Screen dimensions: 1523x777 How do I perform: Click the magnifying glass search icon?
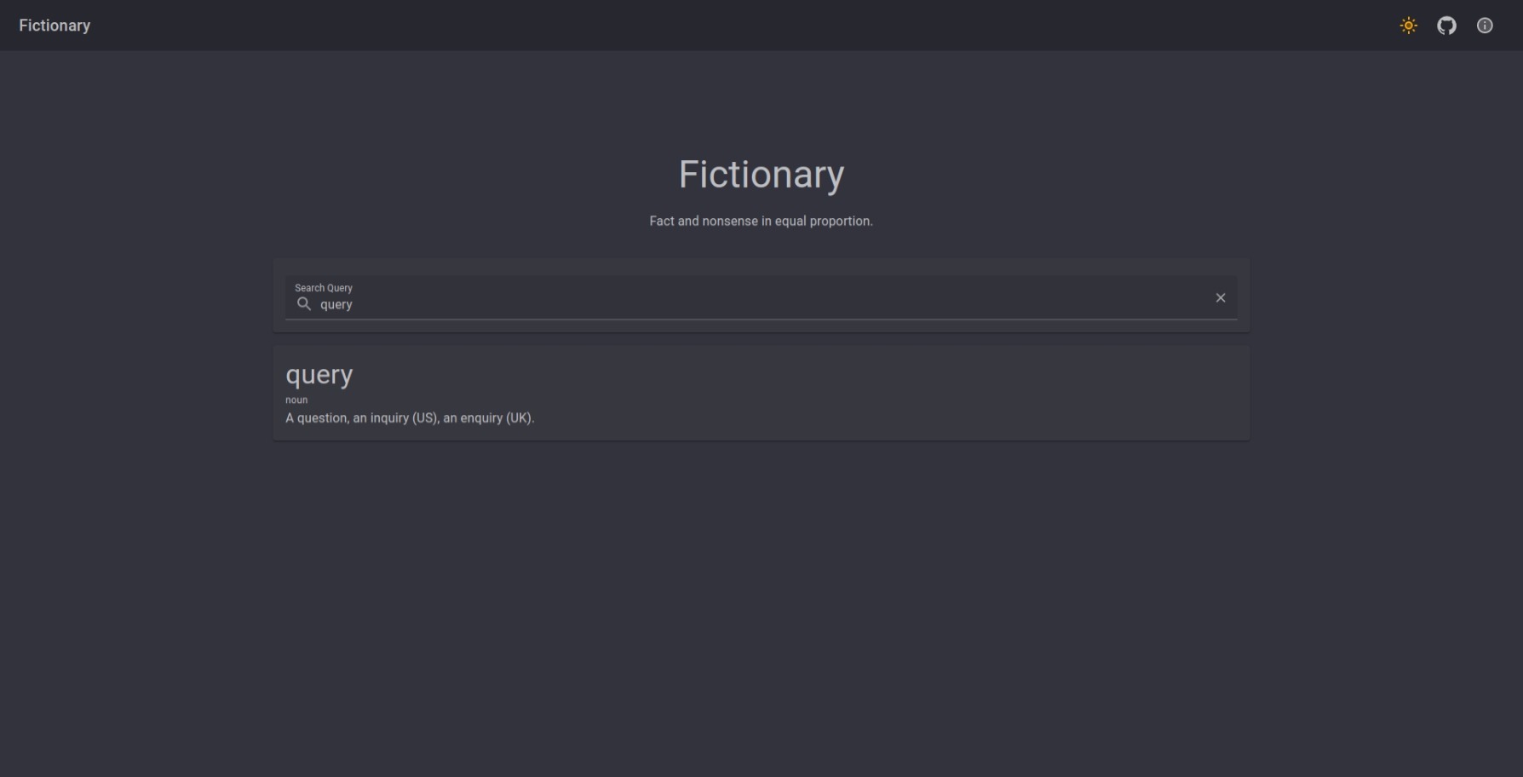304,304
